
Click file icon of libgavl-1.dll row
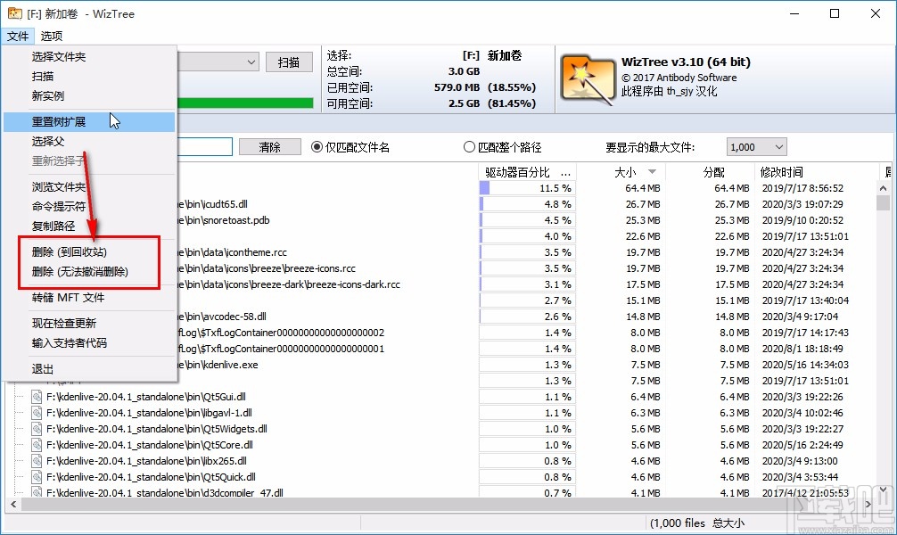tap(37, 413)
